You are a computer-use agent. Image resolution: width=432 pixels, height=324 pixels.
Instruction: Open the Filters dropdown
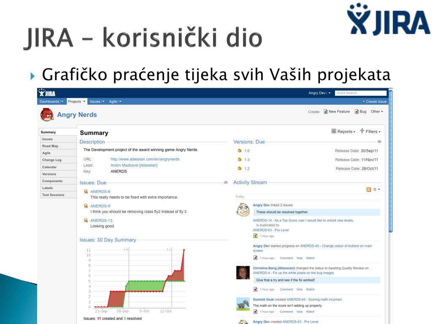coord(370,132)
